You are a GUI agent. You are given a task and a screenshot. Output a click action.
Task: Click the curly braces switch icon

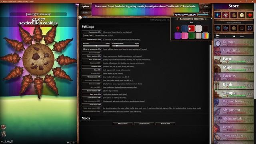[x=250, y=28]
